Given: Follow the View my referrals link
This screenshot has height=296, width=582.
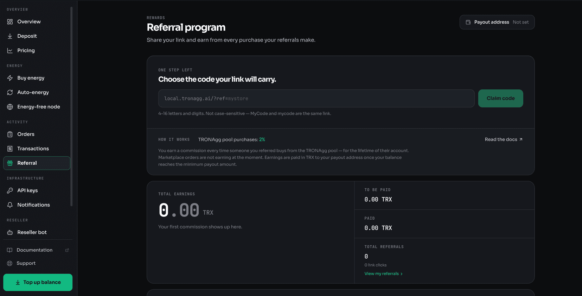Looking at the screenshot, I should pos(383,274).
